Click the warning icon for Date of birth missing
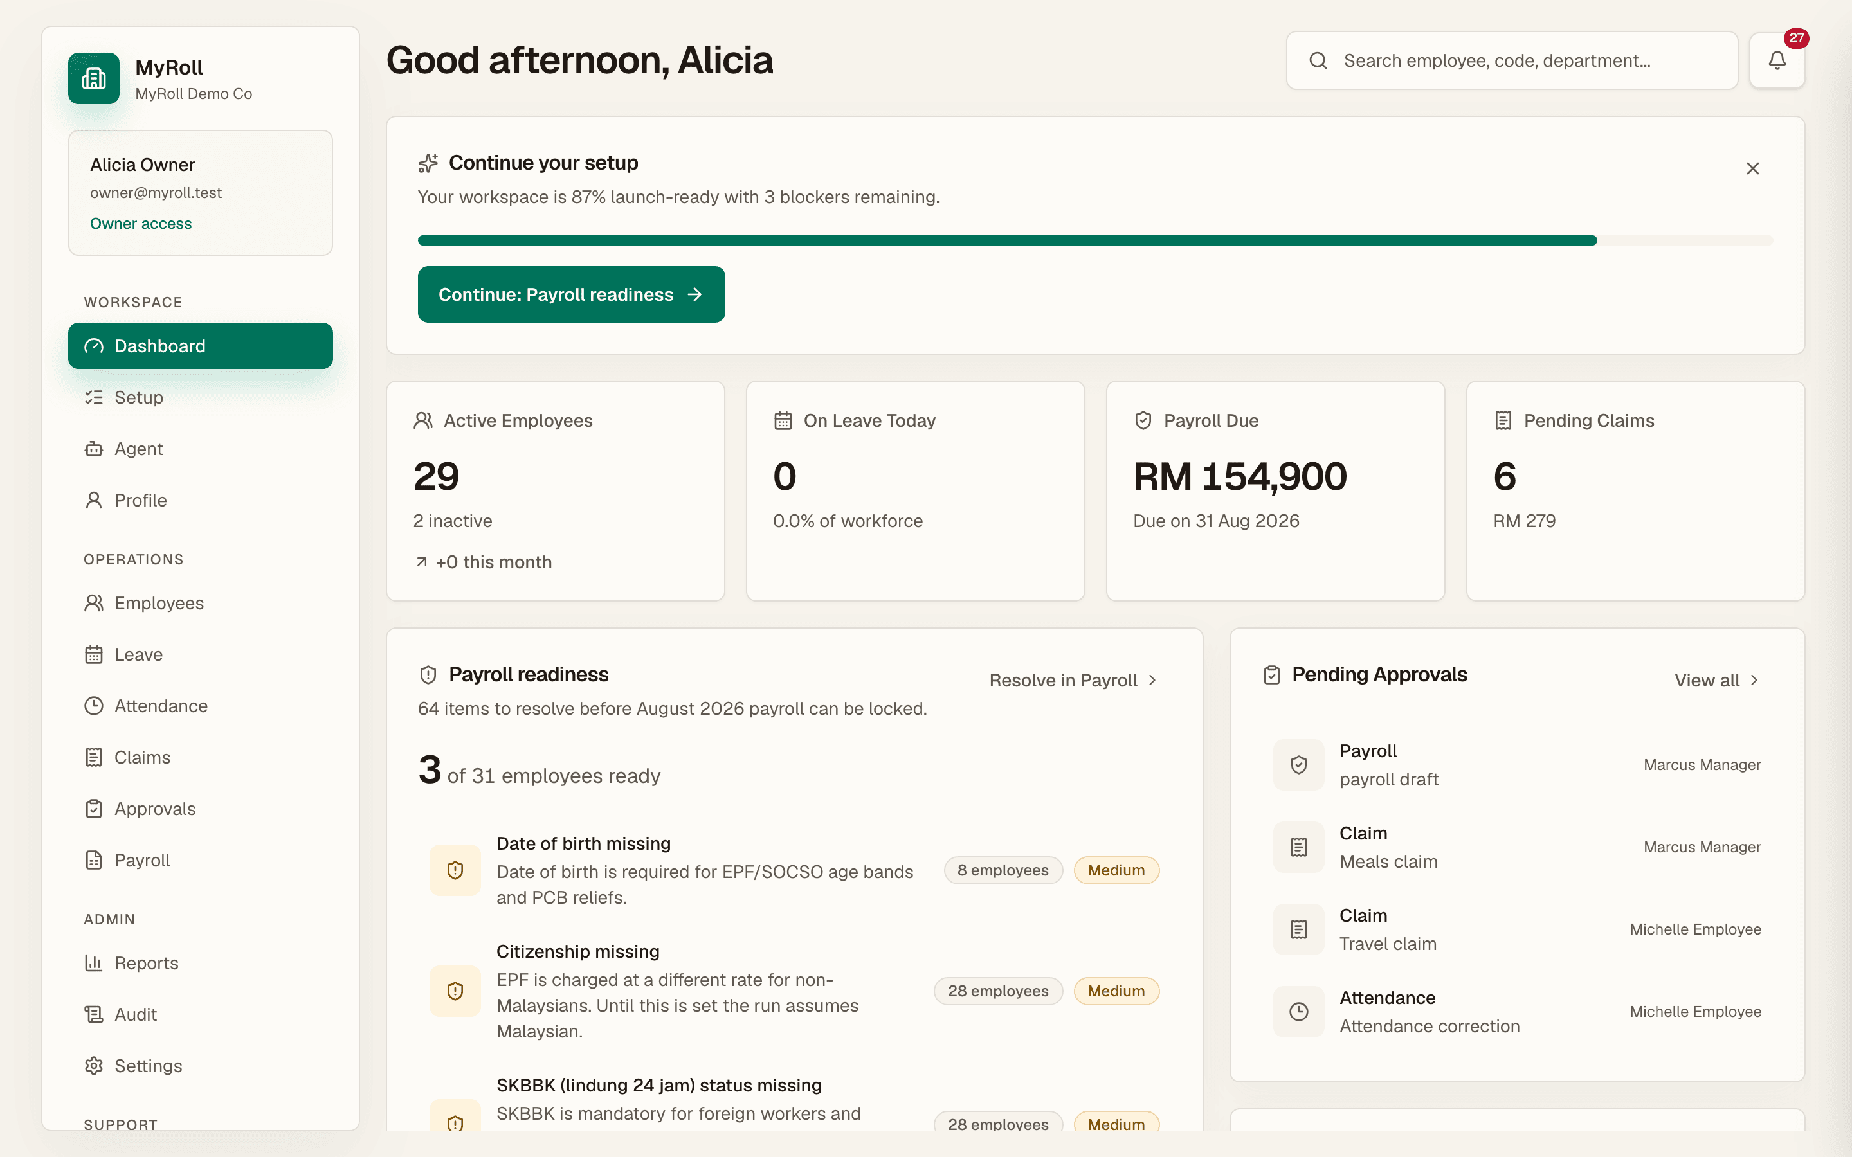This screenshot has width=1852, height=1157. [455, 870]
